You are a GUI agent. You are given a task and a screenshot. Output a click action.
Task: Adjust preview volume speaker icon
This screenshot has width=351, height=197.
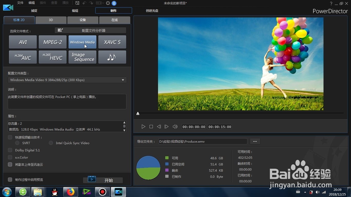coord(175,127)
